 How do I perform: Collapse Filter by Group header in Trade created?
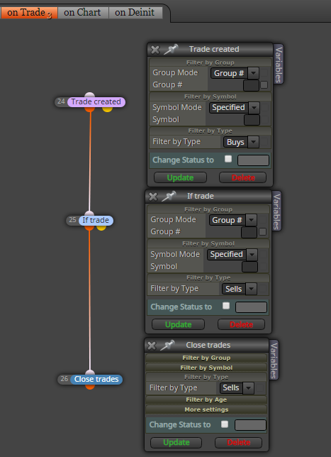point(211,62)
